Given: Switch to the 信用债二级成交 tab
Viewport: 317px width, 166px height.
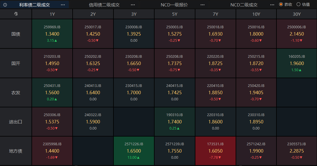Looking at the screenshot, I should (x=104, y=5).
